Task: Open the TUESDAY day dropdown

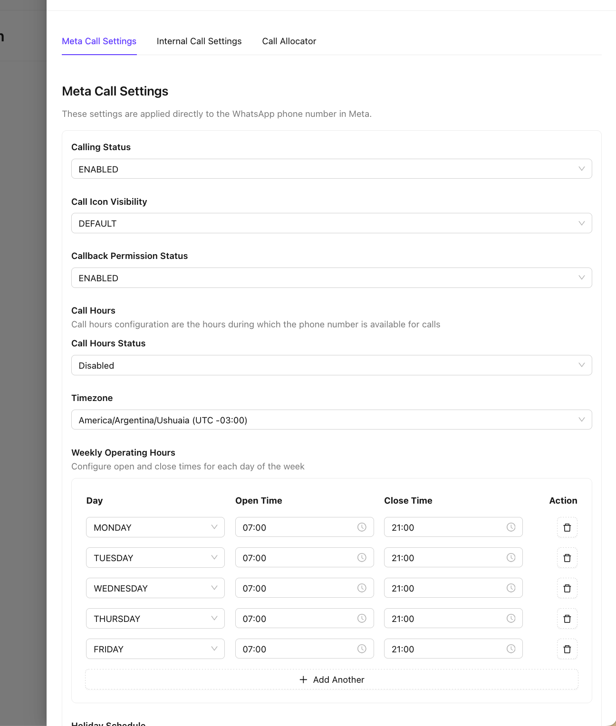Action: (155, 557)
